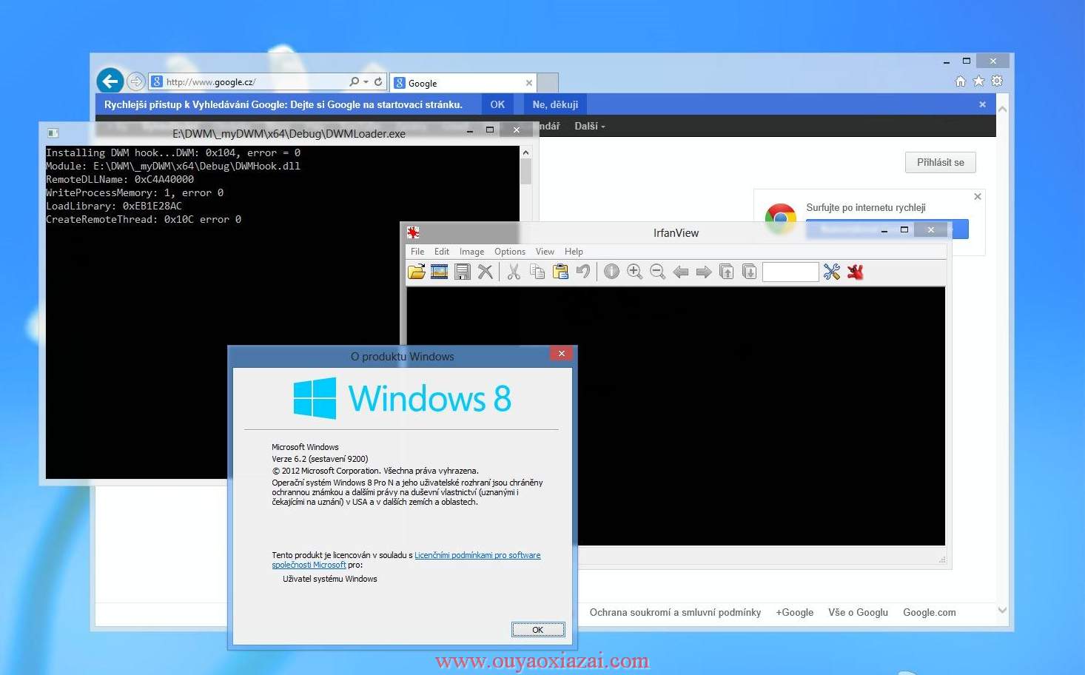This screenshot has width=1085, height=675.
Task: Dismiss the blue Google notification bar
Action: 982,104
